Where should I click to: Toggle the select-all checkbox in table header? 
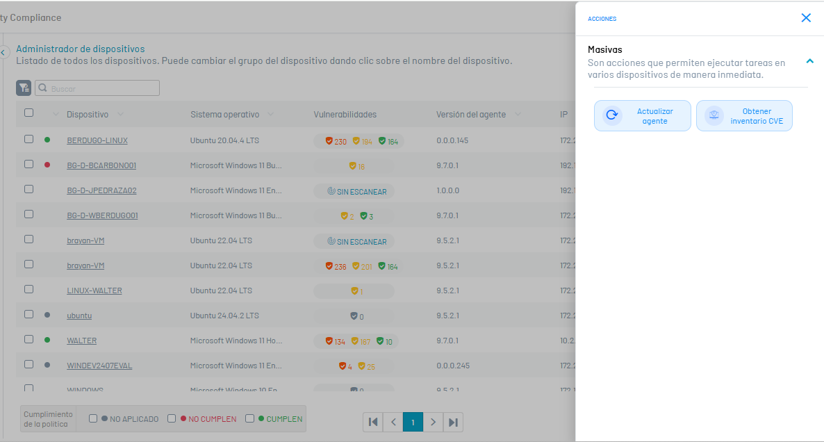[x=28, y=113]
